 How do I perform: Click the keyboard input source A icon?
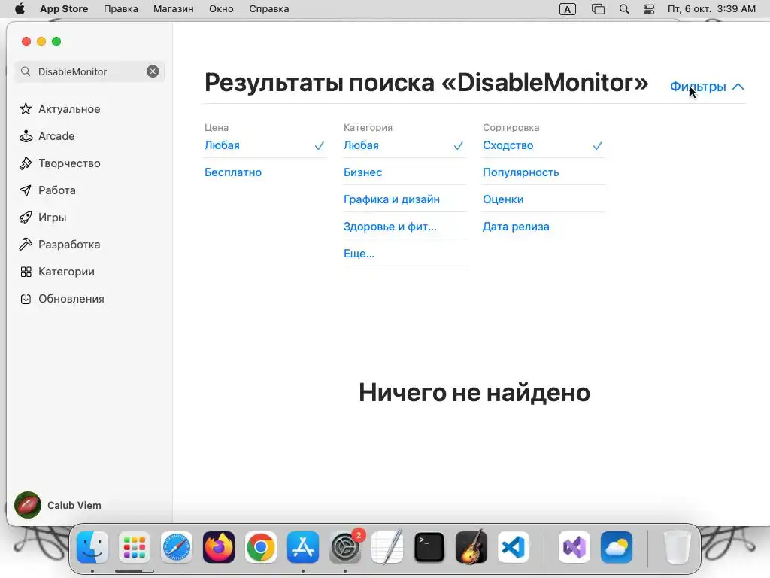coord(568,9)
